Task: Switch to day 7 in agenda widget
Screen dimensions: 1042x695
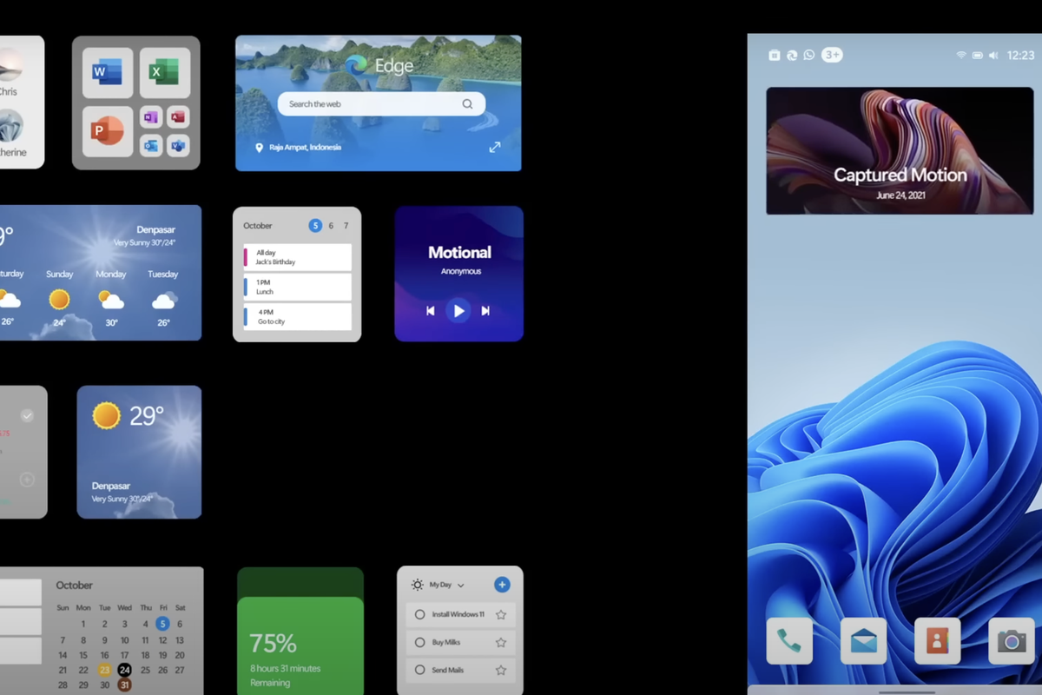Action: (x=346, y=226)
